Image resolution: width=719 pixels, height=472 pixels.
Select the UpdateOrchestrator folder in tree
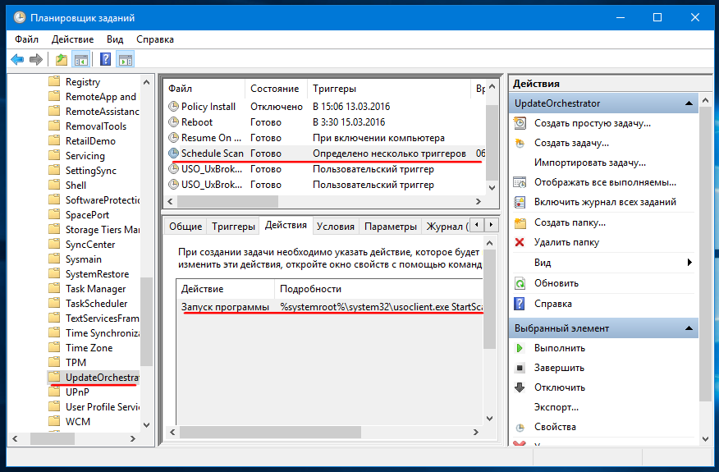pos(102,377)
